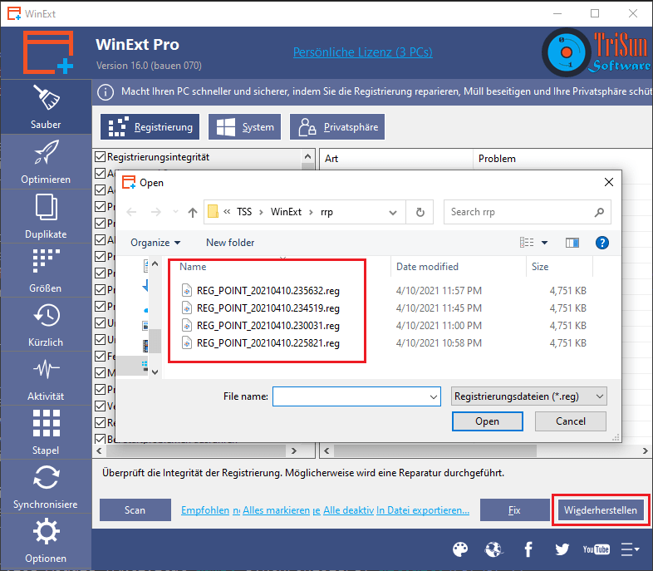The width and height of the screenshot is (653, 571).
Task: Open the Synchronisiere section
Action: click(46, 487)
